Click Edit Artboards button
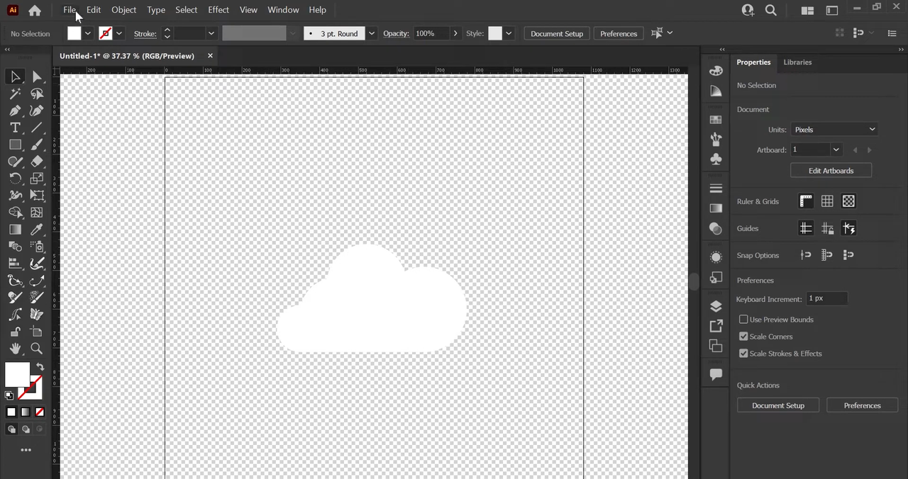This screenshot has height=479, width=908. point(831,171)
